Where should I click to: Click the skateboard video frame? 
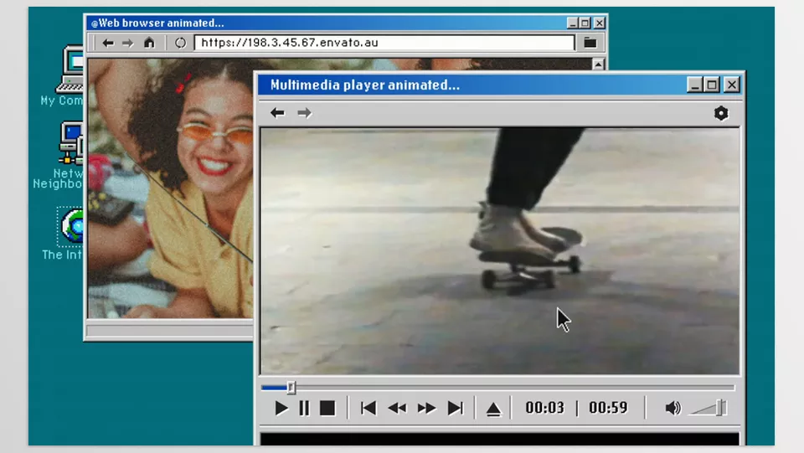(x=500, y=251)
